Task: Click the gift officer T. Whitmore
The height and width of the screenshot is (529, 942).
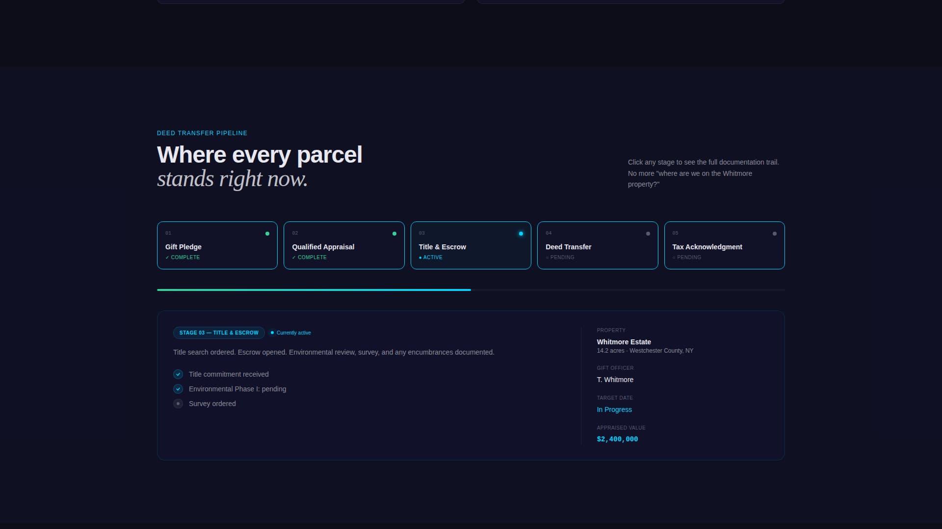Action: click(615, 380)
